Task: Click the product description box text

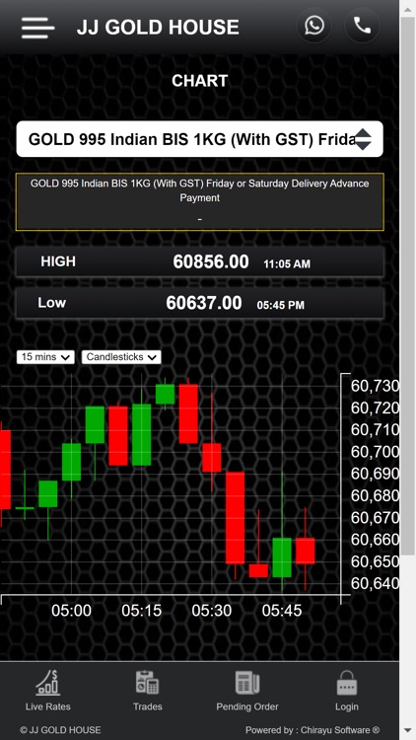Action: pyautogui.click(x=199, y=190)
